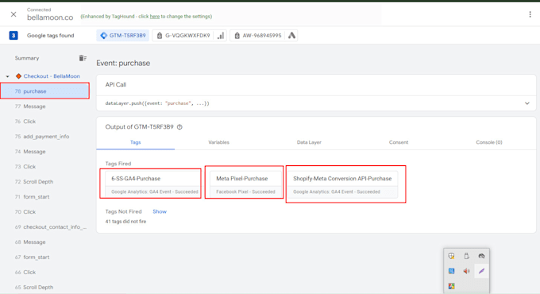Open Windows Security shield tray icon
The height and width of the screenshot is (294, 540).
tap(452, 256)
